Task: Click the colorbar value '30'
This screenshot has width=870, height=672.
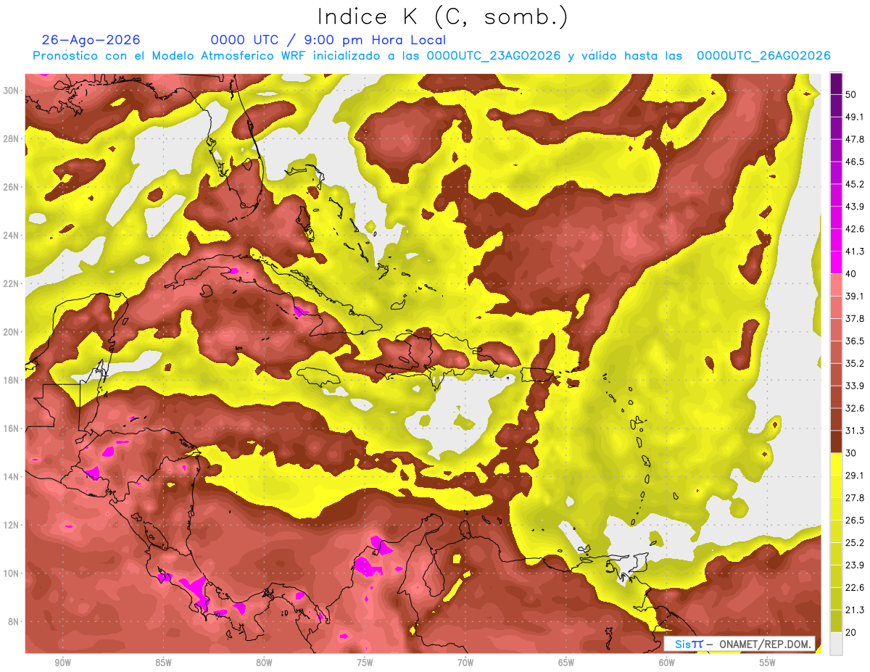Action: pos(851,453)
